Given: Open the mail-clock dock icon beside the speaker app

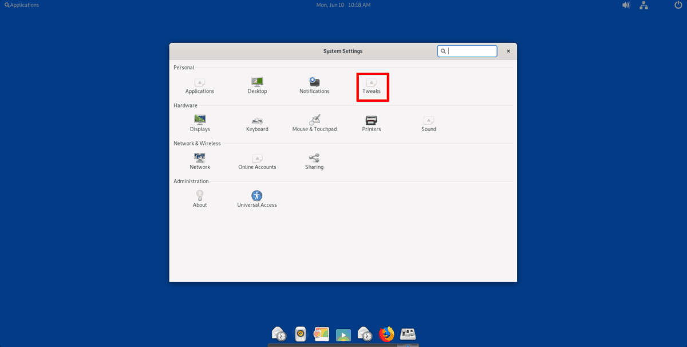Looking at the screenshot, I should [279, 333].
